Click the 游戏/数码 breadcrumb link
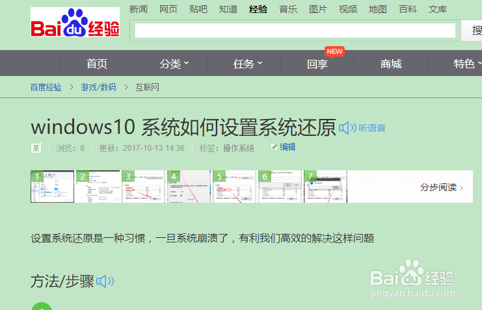This screenshot has height=310, width=482. point(98,87)
